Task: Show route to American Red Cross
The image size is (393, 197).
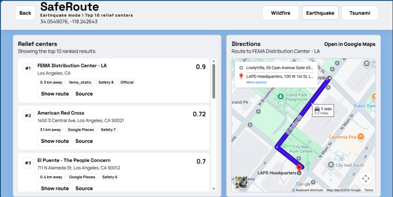Action: click(x=55, y=141)
